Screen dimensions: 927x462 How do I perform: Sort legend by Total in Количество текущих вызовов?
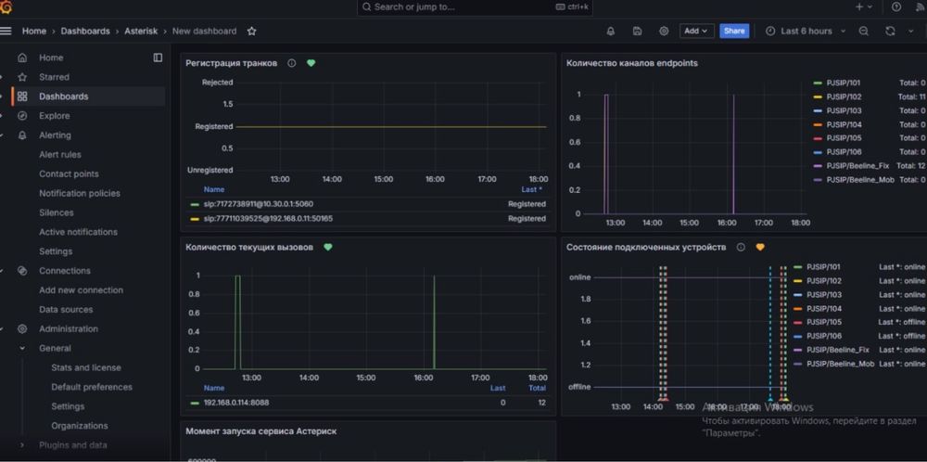click(x=537, y=389)
